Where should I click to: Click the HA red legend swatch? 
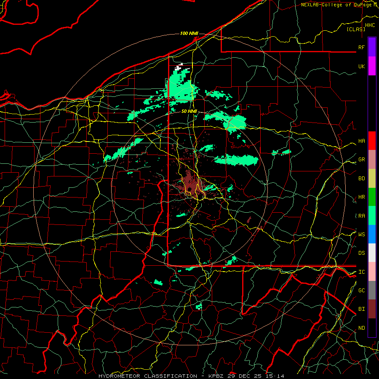(x=372, y=141)
